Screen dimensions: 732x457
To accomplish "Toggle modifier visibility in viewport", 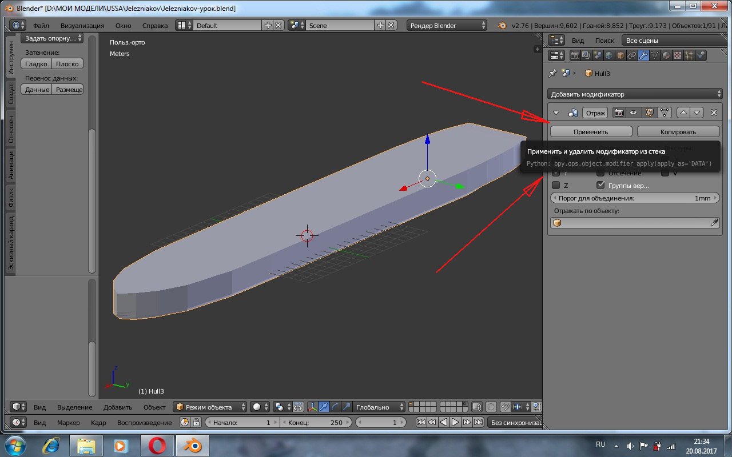I will (x=634, y=113).
